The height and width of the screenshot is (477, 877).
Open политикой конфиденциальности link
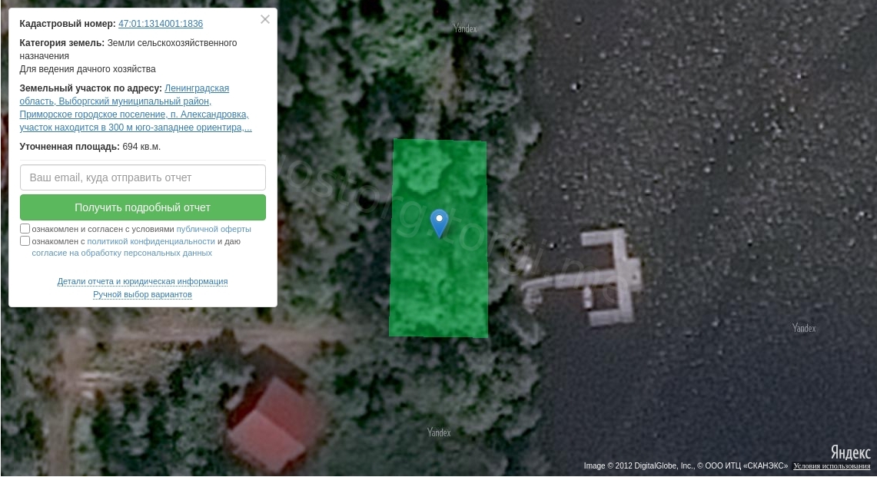click(x=151, y=242)
